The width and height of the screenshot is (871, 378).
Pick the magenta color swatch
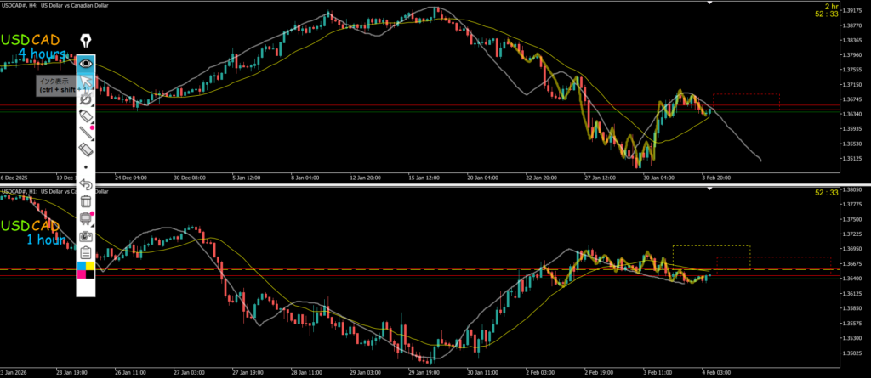[81, 274]
